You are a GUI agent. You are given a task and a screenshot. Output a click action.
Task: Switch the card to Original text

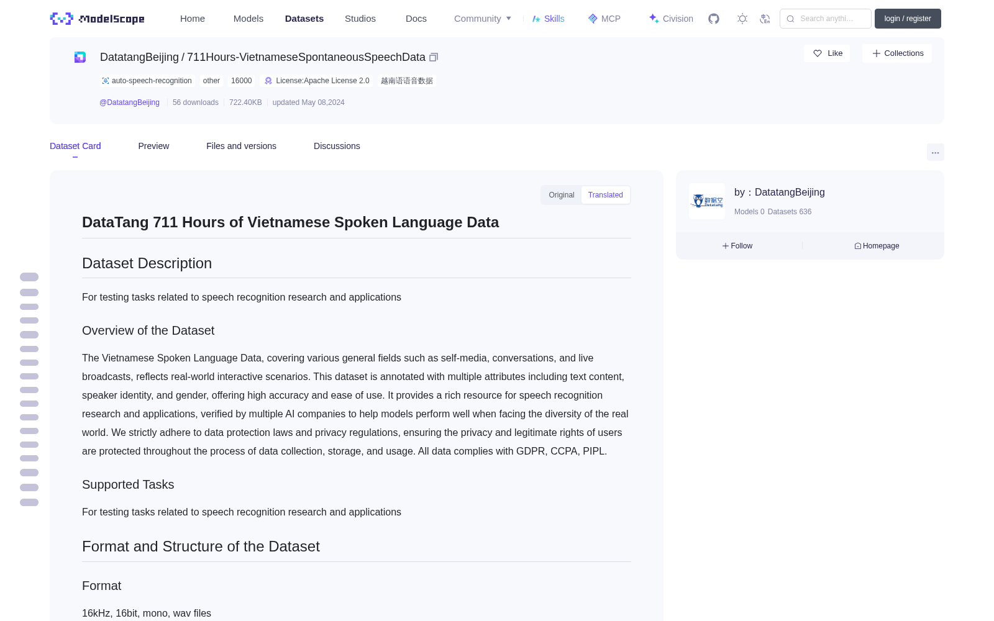pyautogui.click(x=562, y=195)
